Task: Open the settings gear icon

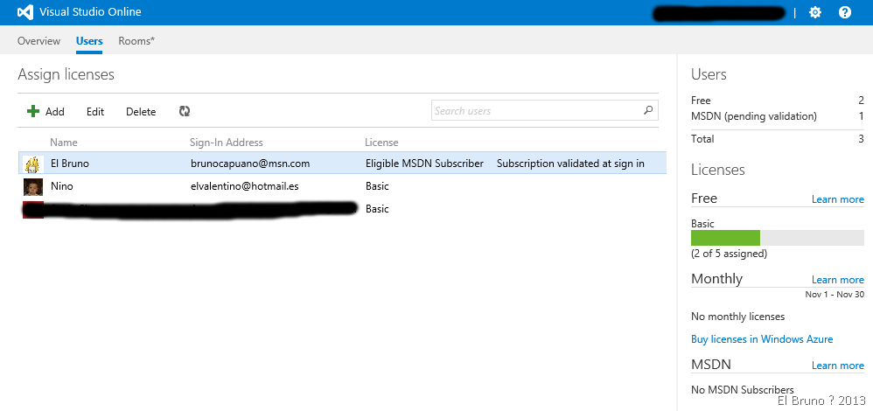Action: click(815, 12)
